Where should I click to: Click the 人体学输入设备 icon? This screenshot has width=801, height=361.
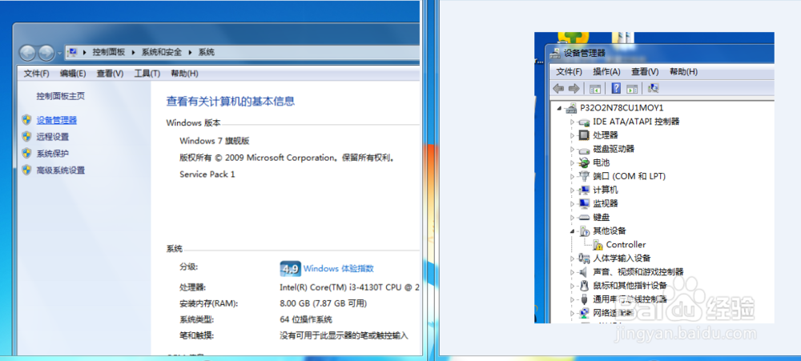tap(584, 259)
